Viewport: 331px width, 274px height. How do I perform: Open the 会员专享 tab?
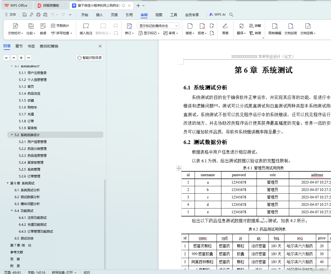192,15
